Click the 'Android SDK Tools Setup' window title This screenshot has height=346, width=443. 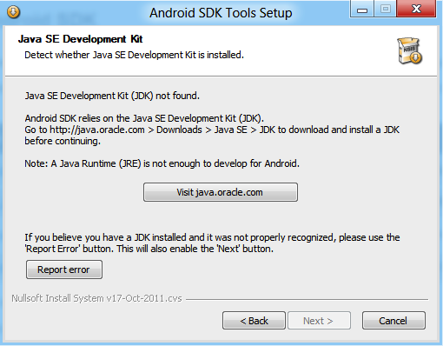[x=221, y=13]
